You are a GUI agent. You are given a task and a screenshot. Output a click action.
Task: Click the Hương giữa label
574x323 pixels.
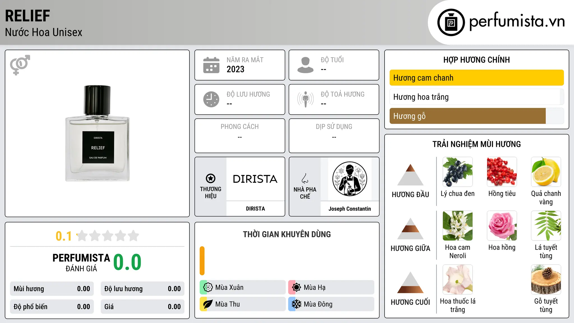tap(410, 248)
